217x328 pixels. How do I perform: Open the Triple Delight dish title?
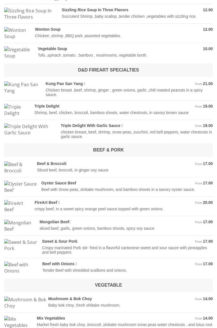(47, 106)
